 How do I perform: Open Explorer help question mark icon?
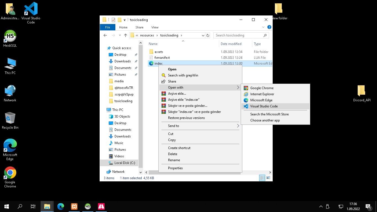269,27
